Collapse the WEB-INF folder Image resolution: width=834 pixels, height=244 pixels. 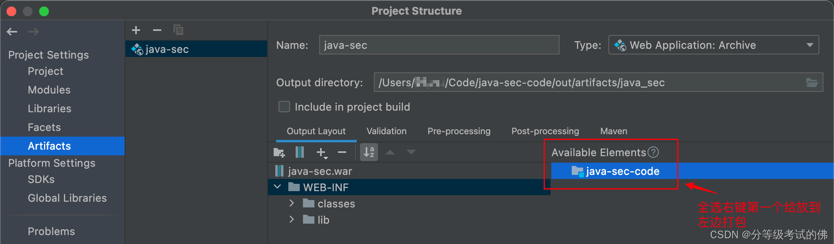tap(278, 187)
